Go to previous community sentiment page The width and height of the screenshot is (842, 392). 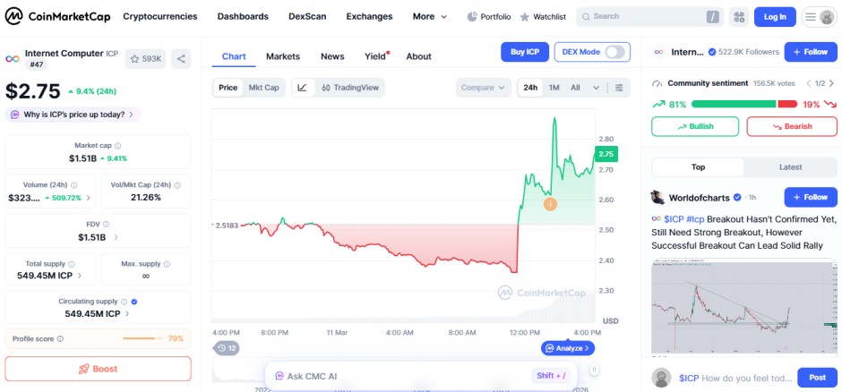(x=809, y=83)
